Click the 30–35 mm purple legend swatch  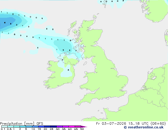60,127
